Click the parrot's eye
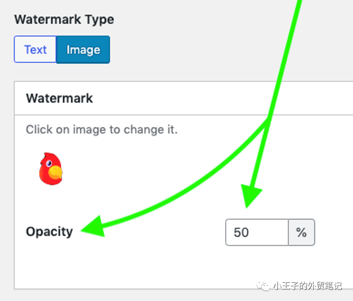353x301 pixels. 49,164
